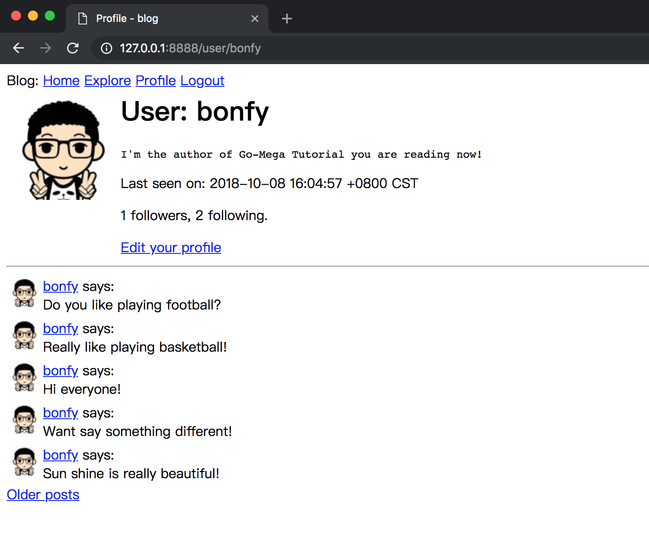Click the site info icon in address bar
This screenshot has height=533, width=649.
tap(107, 48)
